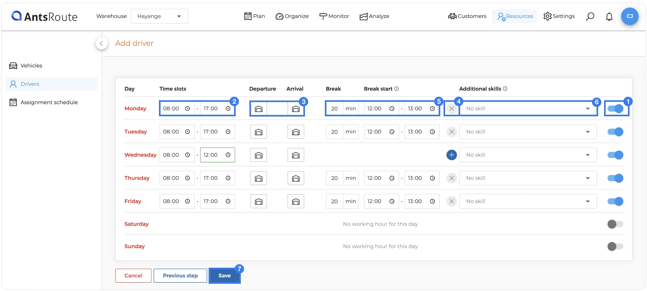
Task: Disable Tuesday working day toggle
Action: (615, 132)
